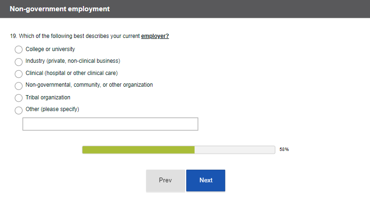This screenshot has height=202, width=370.
Task: Click the "Industry (private, non-clinical business)" label
Action: pos(73,61)
